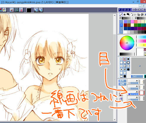Pick the brown palette swatch
Image resolution: width=146 pixels, height=123 pixels.
[129, 25]
